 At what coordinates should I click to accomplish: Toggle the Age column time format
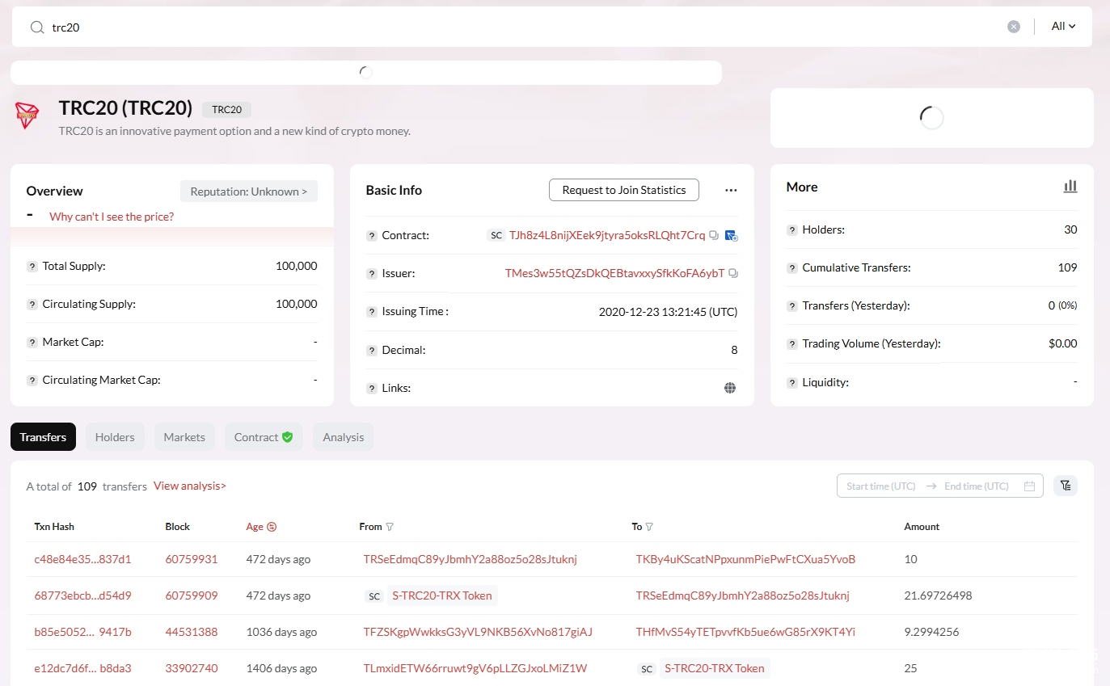pos(272,527)
